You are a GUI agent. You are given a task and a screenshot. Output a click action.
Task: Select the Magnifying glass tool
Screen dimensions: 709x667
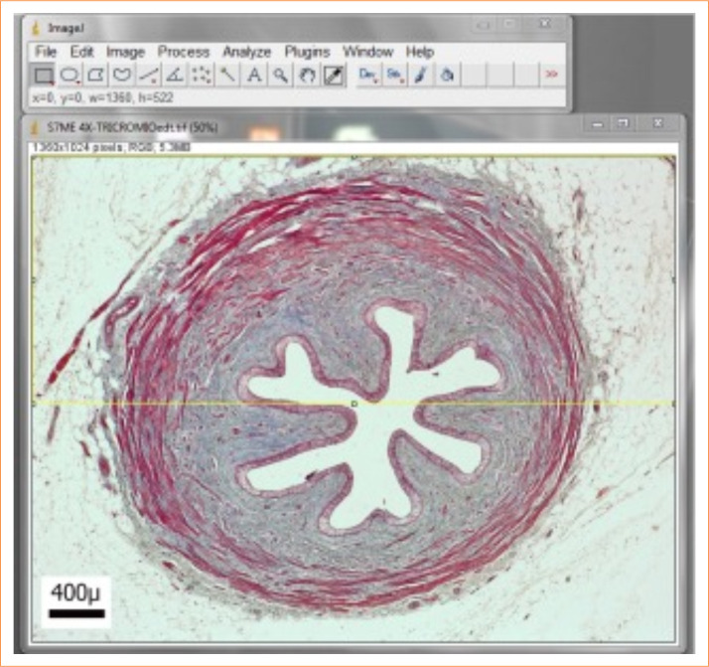click(x=281, y=75)
